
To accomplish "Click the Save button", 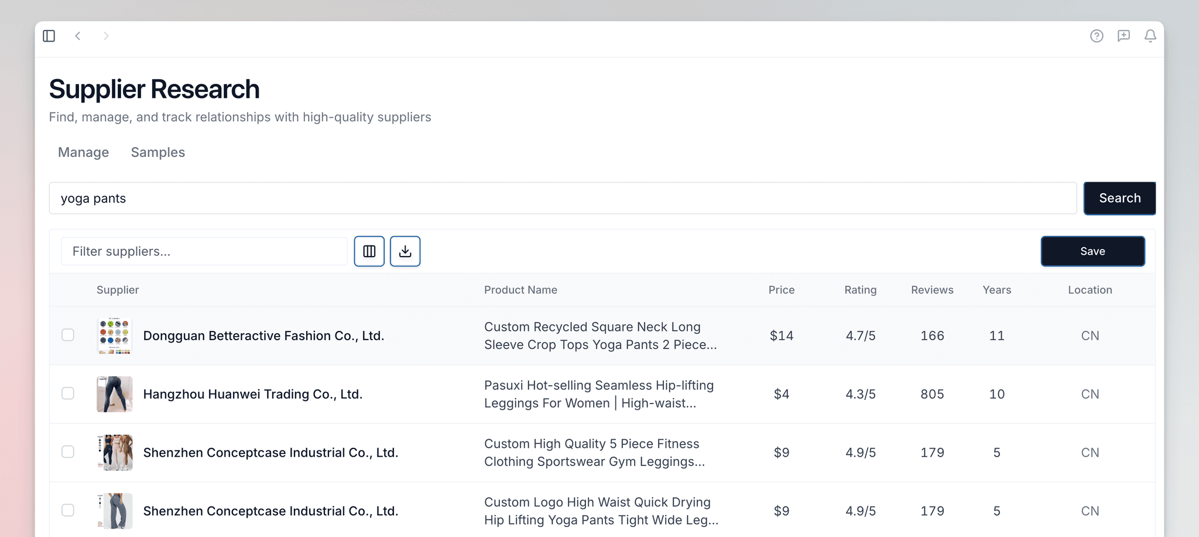I will (x=1092, y=251).
